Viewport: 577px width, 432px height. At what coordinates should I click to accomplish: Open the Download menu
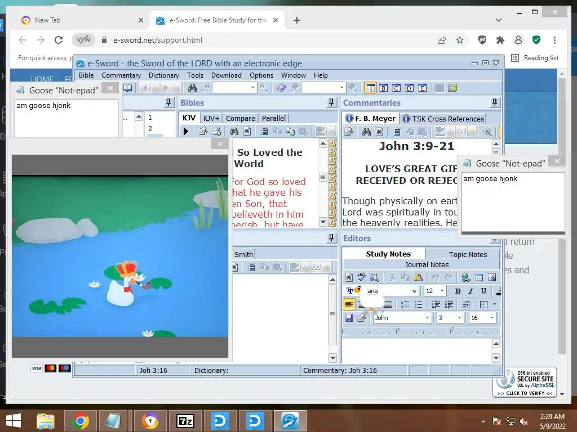coord(227,75)
